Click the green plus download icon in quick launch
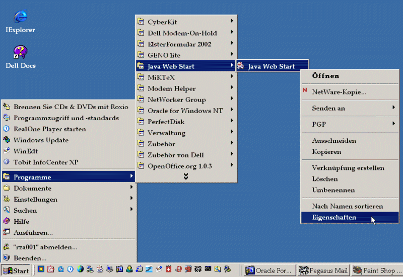The height and width of the screenshot is (277, 403). point(129,269)
